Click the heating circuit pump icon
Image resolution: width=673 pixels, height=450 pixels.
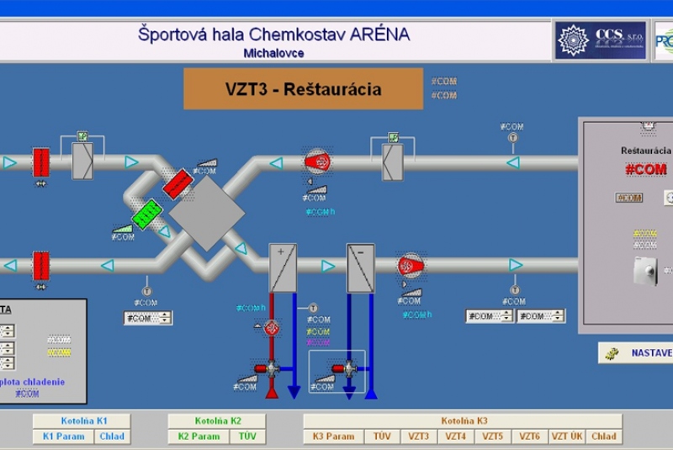coord(271,329)
